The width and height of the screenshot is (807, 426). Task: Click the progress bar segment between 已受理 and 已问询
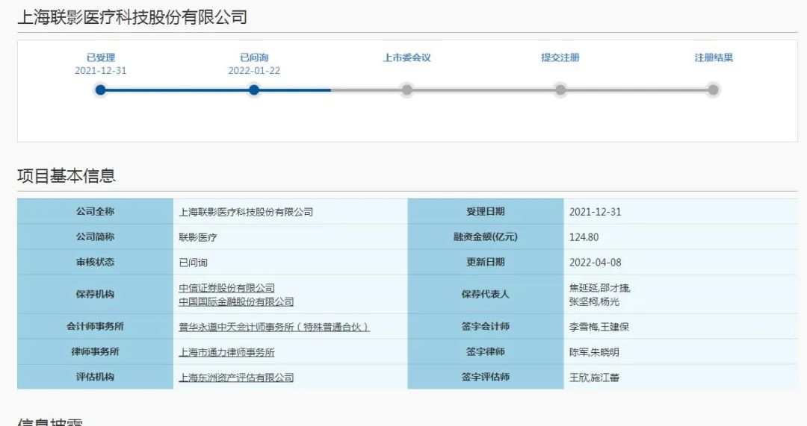pos(178,90)
